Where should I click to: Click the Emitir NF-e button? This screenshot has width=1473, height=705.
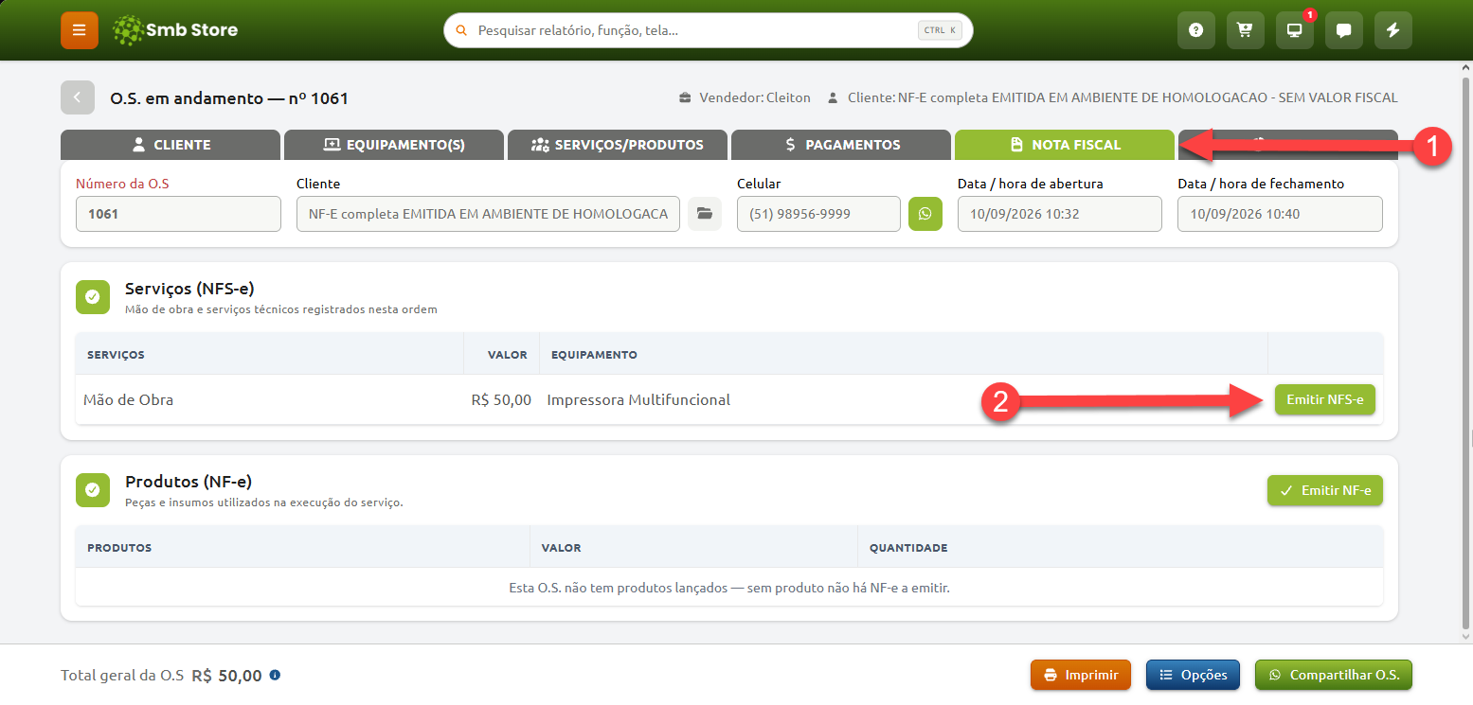[x=1325, y=490]
